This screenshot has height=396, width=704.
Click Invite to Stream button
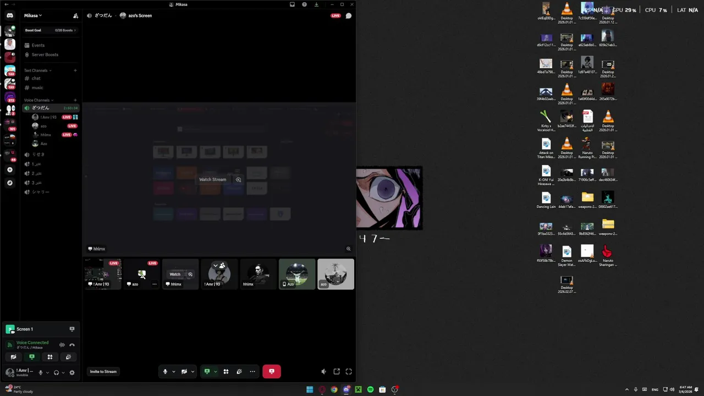pos(103,372)
